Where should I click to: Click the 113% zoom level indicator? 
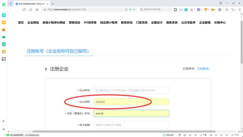[235, 135]
